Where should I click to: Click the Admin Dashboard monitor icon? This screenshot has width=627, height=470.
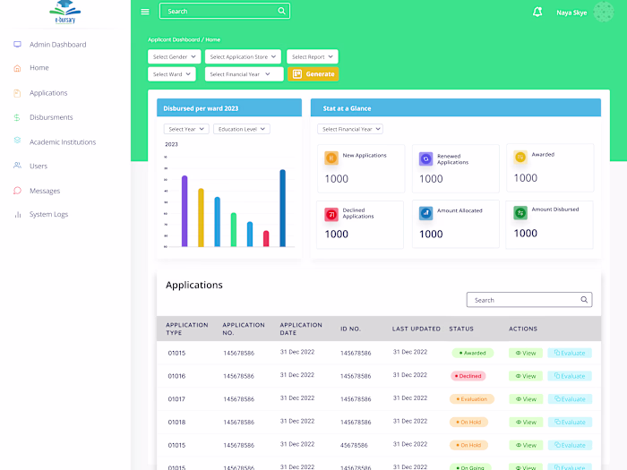[17, 45]
